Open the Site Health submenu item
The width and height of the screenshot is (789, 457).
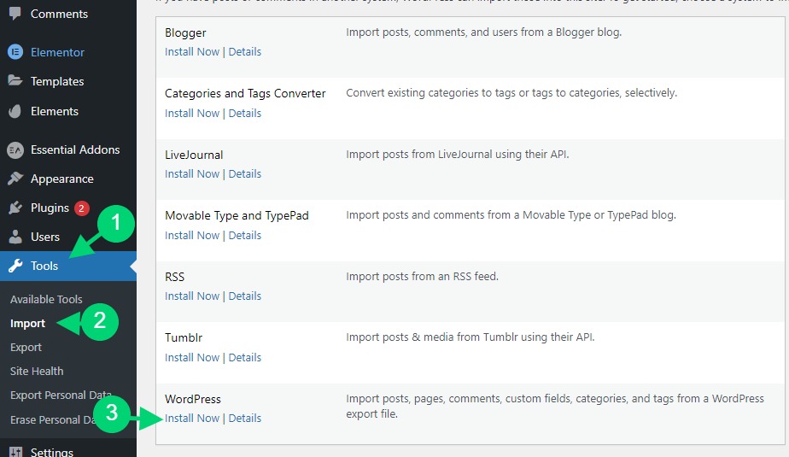click(x=37, y=371)
